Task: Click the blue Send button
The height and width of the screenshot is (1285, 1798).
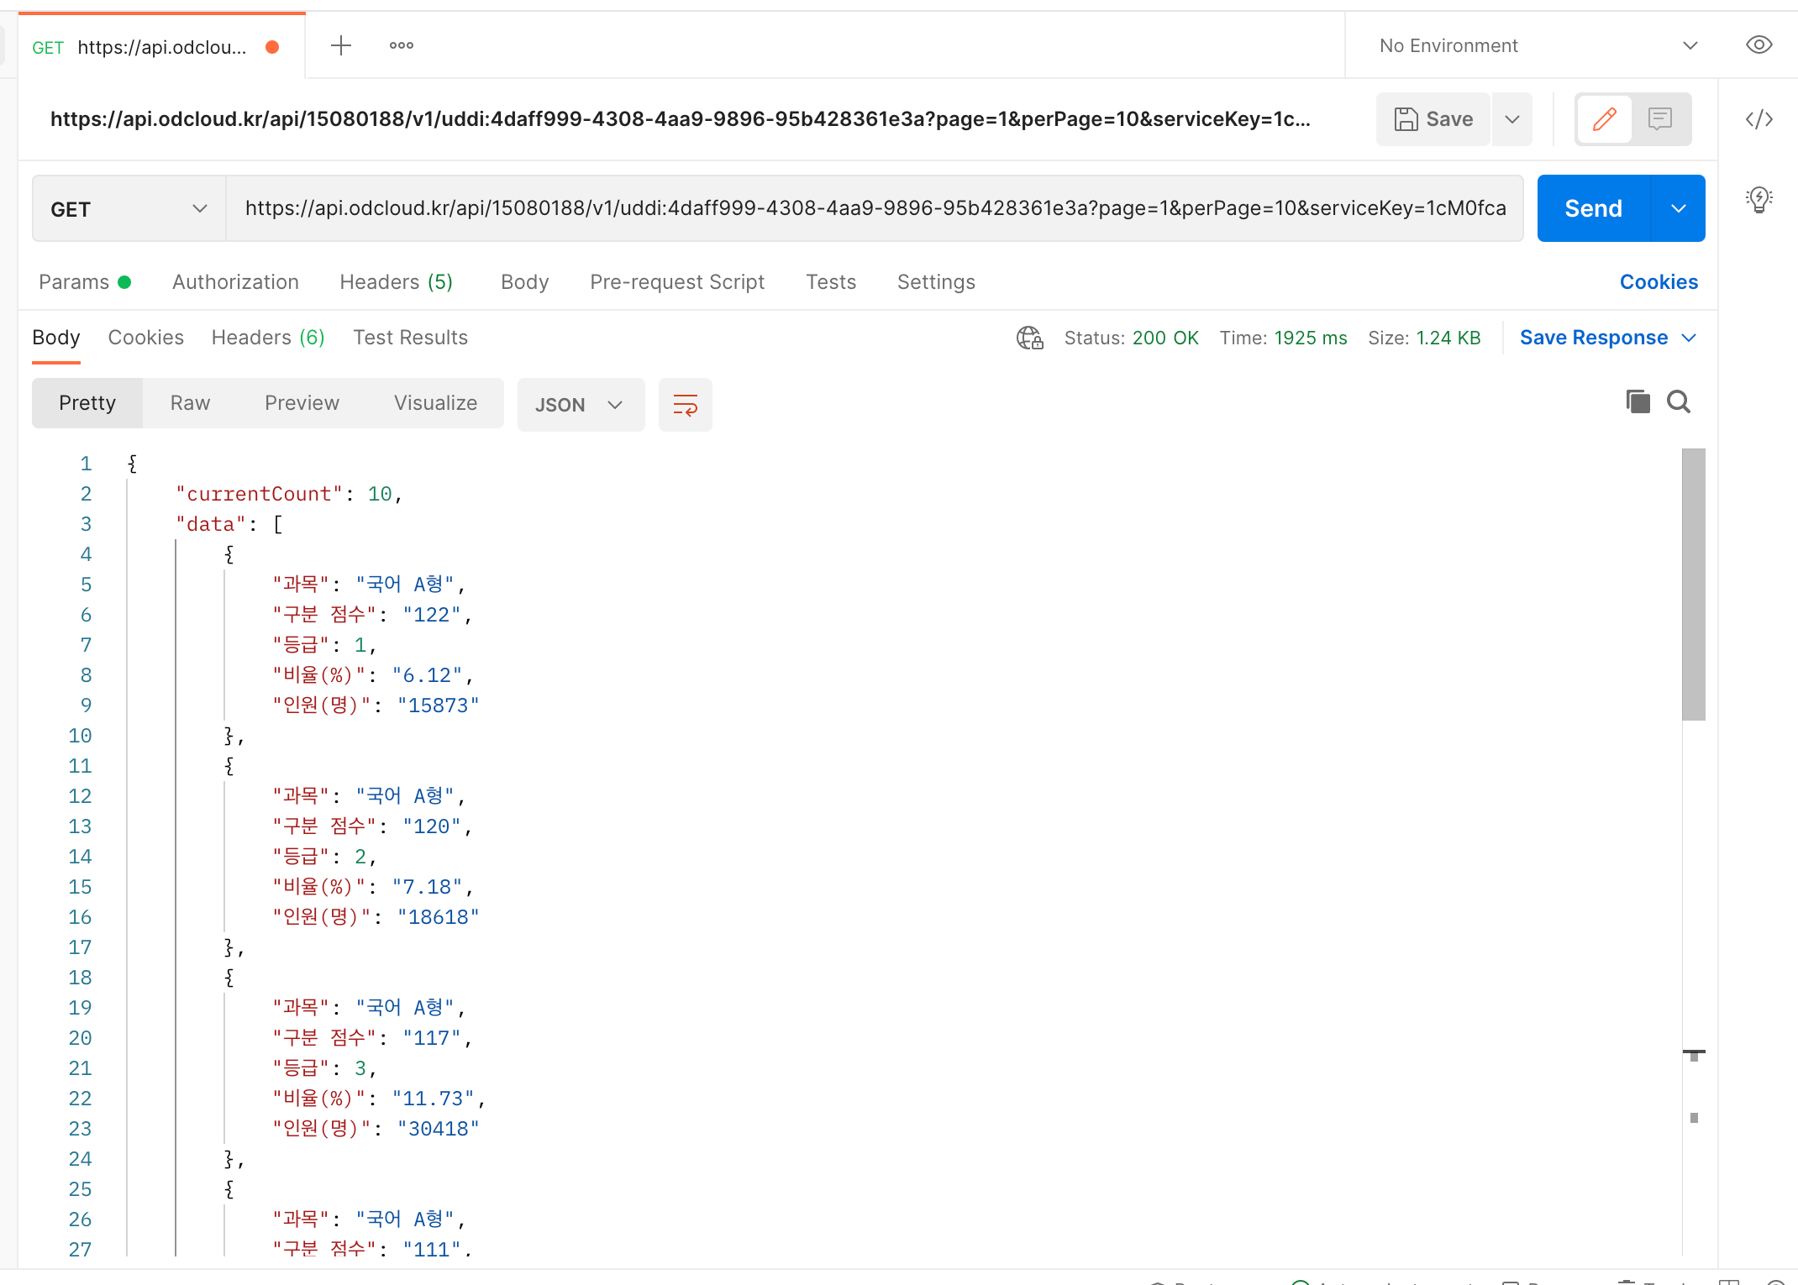Action: (x=1593, y=208)
